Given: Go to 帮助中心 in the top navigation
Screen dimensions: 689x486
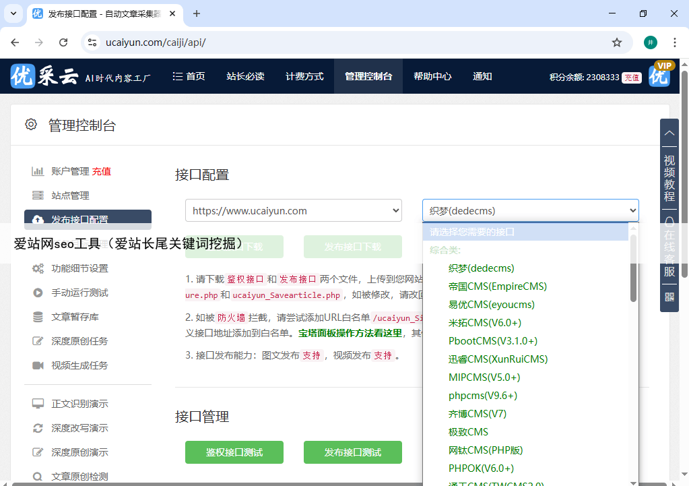Looking at the screenshot, I should 432,76.
